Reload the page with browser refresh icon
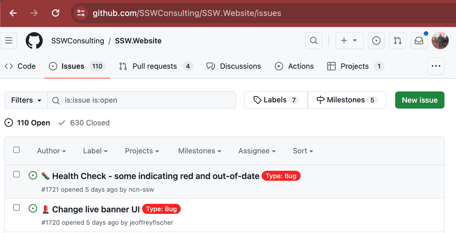The width and height of the screenshot is (456, 233). pyautogui.click(x=56, y=13)
